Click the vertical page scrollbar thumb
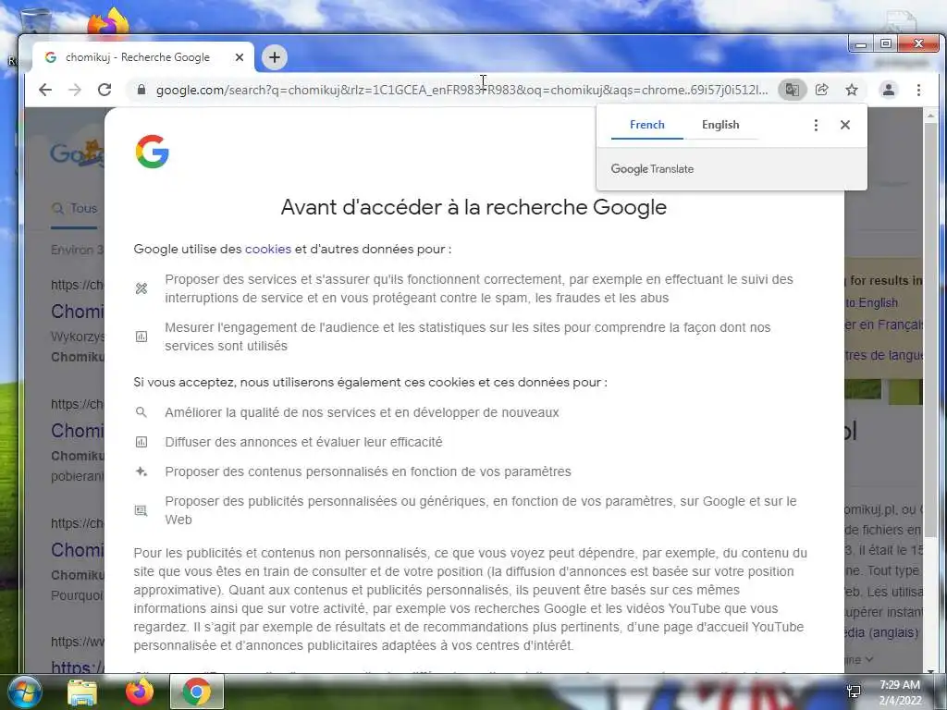947x710 pixels. coord(930,329)
